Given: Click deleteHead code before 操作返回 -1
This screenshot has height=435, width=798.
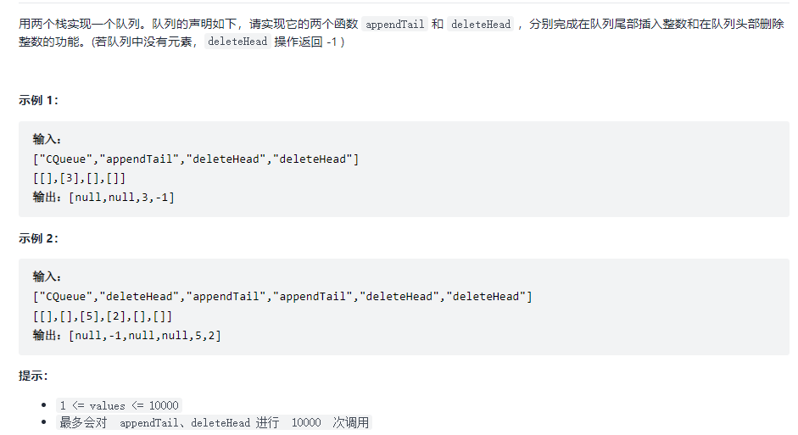Looking at the screenshot, I should click(x=237, y=42).
